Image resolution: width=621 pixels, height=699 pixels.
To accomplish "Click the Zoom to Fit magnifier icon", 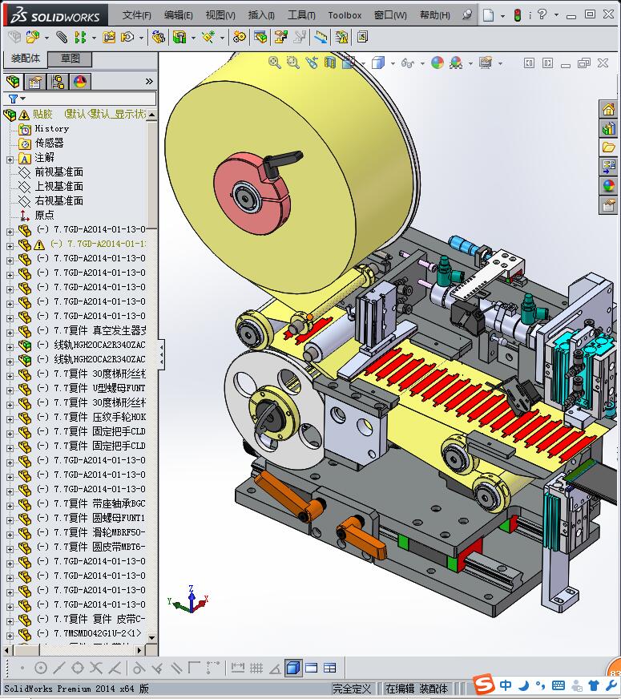I will tap(274, 63).
